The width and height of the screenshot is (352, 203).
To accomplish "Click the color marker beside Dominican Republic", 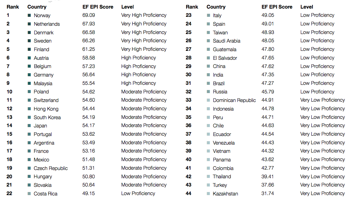I will [x=208, y=100].
